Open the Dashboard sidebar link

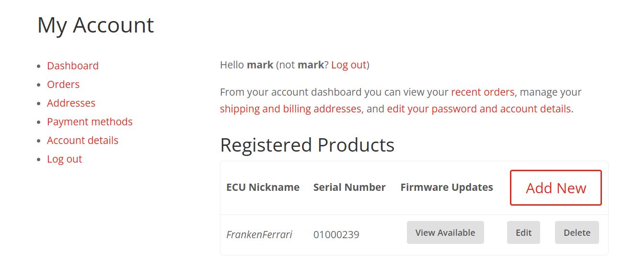tap(73, 66)
